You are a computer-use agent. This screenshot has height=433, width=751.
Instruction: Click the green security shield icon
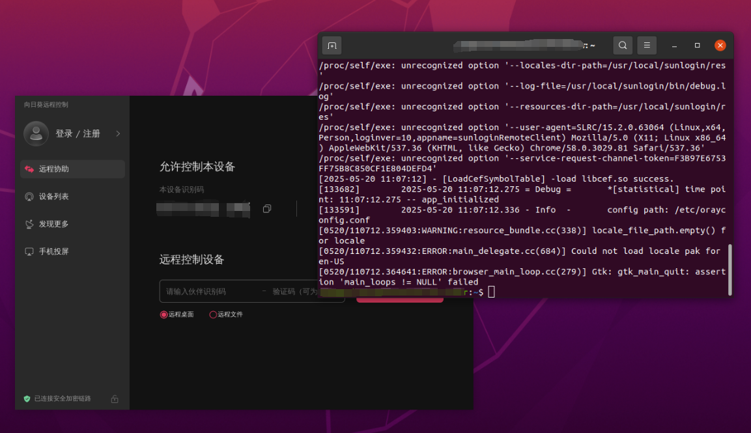tap(27, 398)
